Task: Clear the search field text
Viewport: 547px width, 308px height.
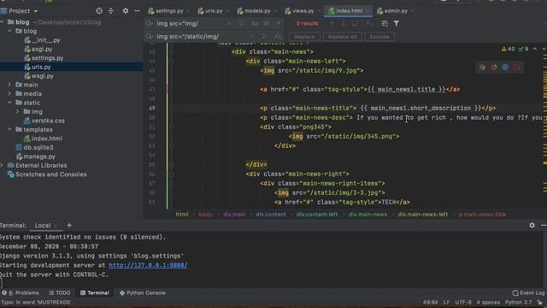Action: [229, 23]
